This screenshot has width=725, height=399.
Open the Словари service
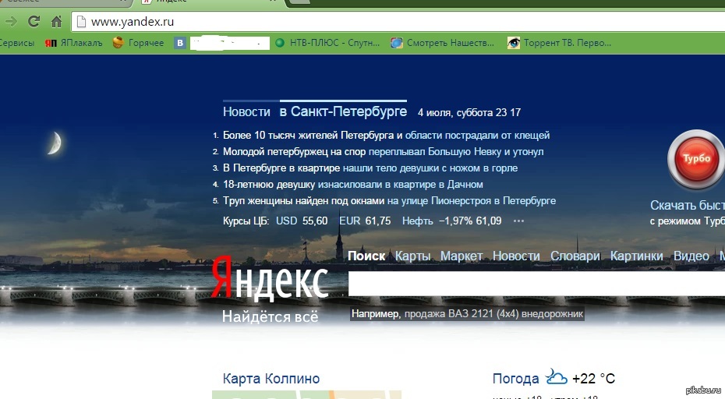[575, 256]
